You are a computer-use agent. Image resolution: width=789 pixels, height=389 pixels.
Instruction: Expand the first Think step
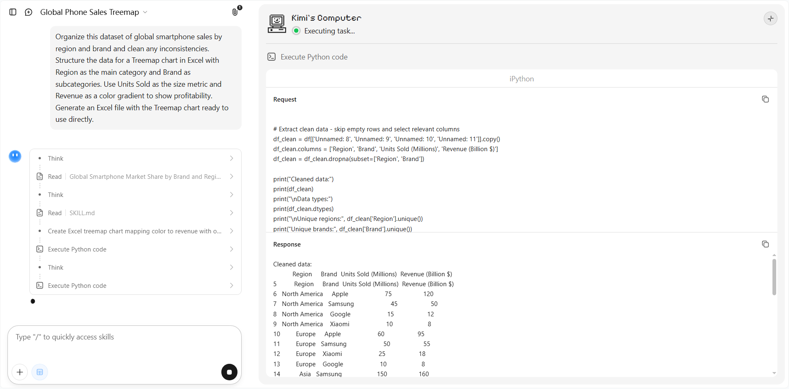(136, 159)
